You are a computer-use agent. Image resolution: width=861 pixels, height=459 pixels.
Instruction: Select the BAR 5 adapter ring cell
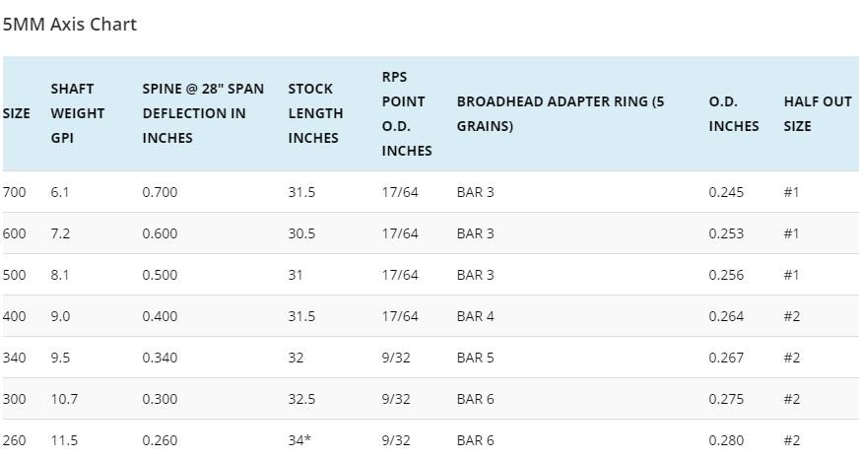475,358
